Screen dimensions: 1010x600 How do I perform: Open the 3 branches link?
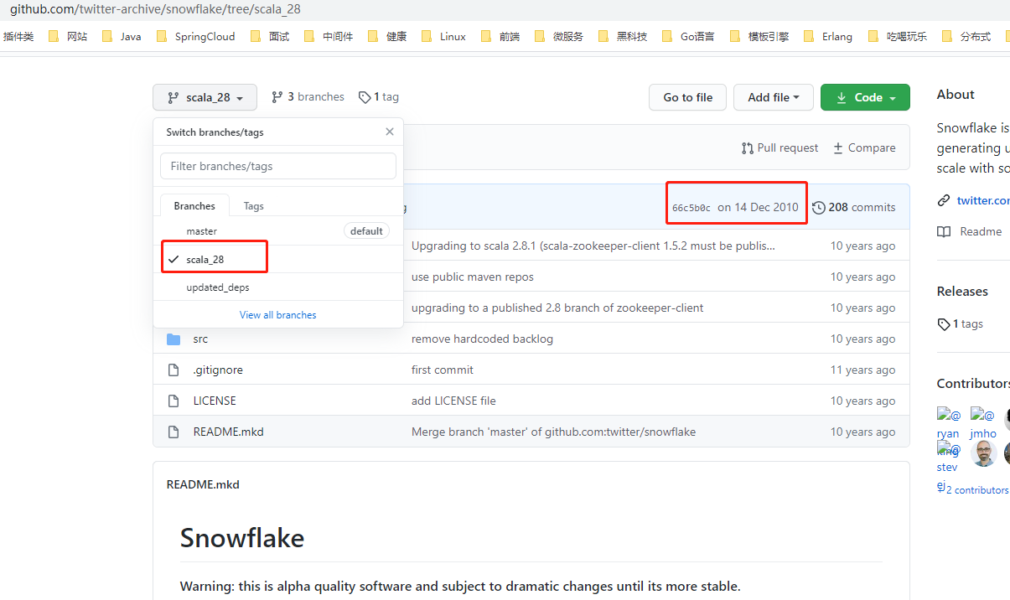[x=308, y=97]
